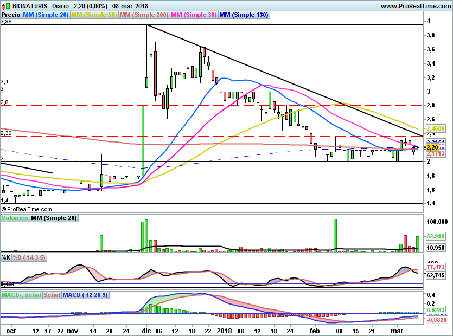Select the red MM (Simple 200) label
453x336 pixels.
(144, 15)
